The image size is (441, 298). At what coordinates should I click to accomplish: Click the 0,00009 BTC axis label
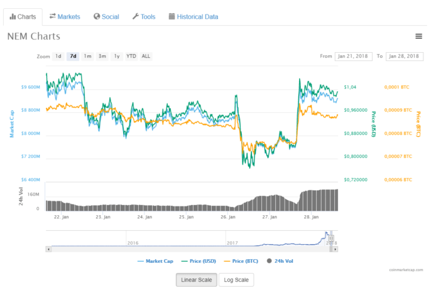click(398, 110)
